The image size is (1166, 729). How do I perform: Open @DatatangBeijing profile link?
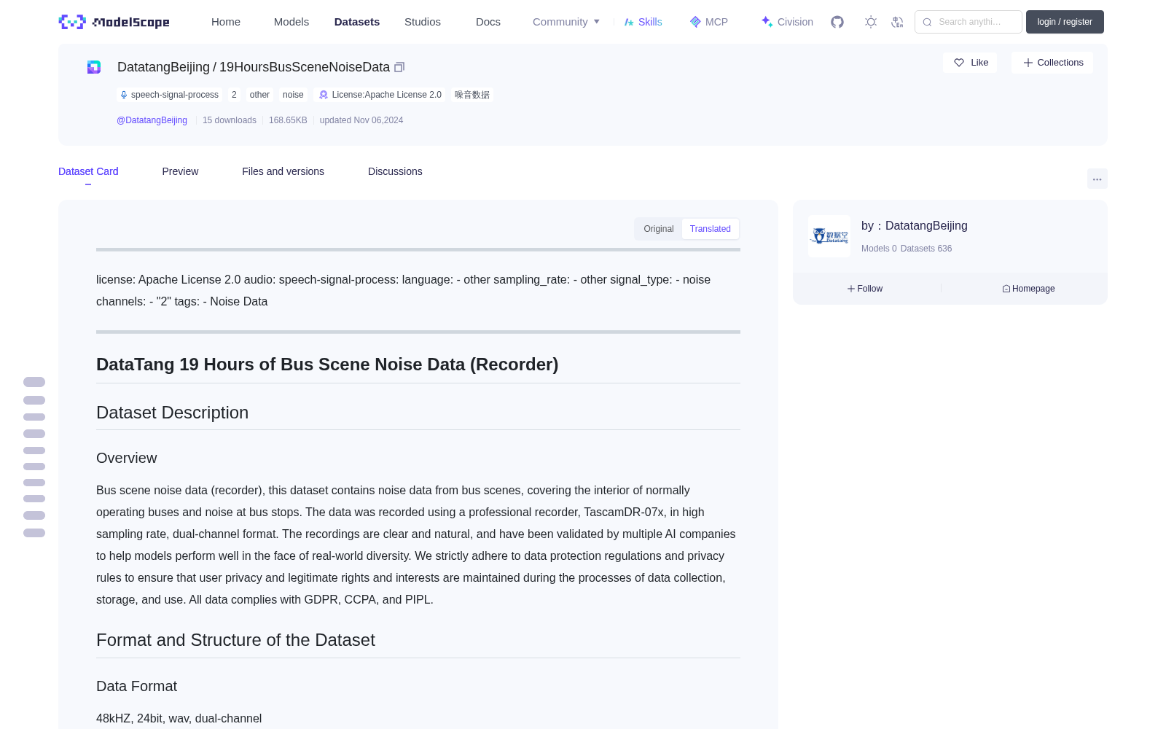coord(152,120)
